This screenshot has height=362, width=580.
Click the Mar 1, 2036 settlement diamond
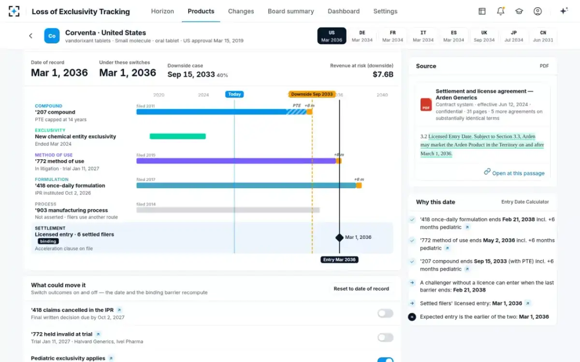pos(339,237)
